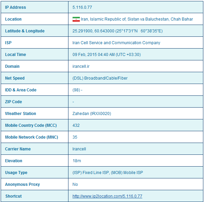The width and height of the screenshot is (204, 202).
Task: Click the 'Elevation' label
Action: (x=13, y=161)
